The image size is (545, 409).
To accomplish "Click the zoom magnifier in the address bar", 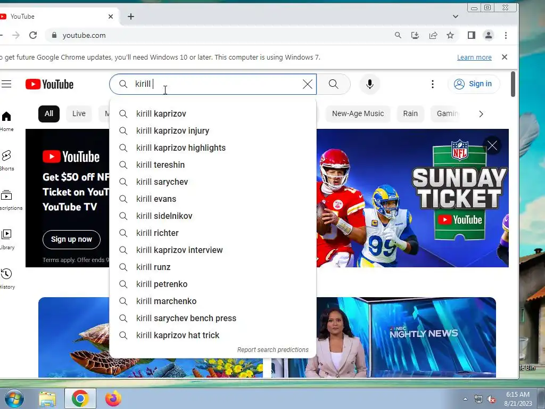I will tap(398, 35).
